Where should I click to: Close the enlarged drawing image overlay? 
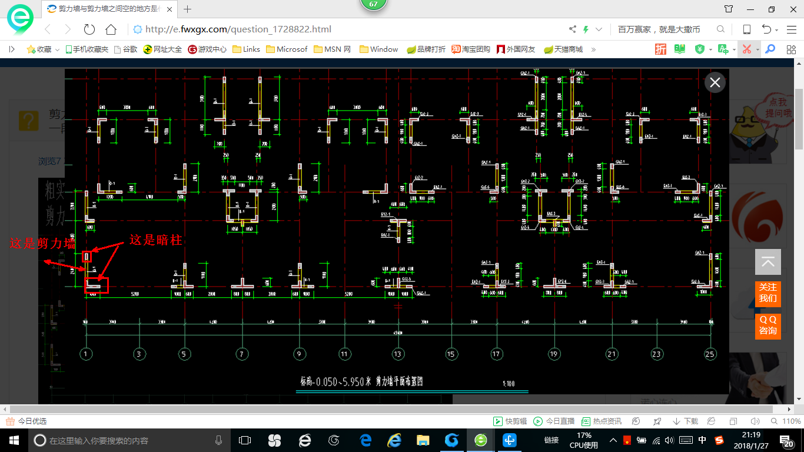(x=715, y=83)
